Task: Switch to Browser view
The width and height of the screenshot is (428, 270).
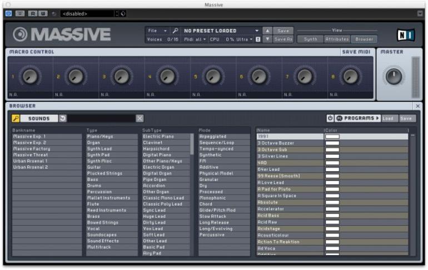Action: click(x=364, y=39)
